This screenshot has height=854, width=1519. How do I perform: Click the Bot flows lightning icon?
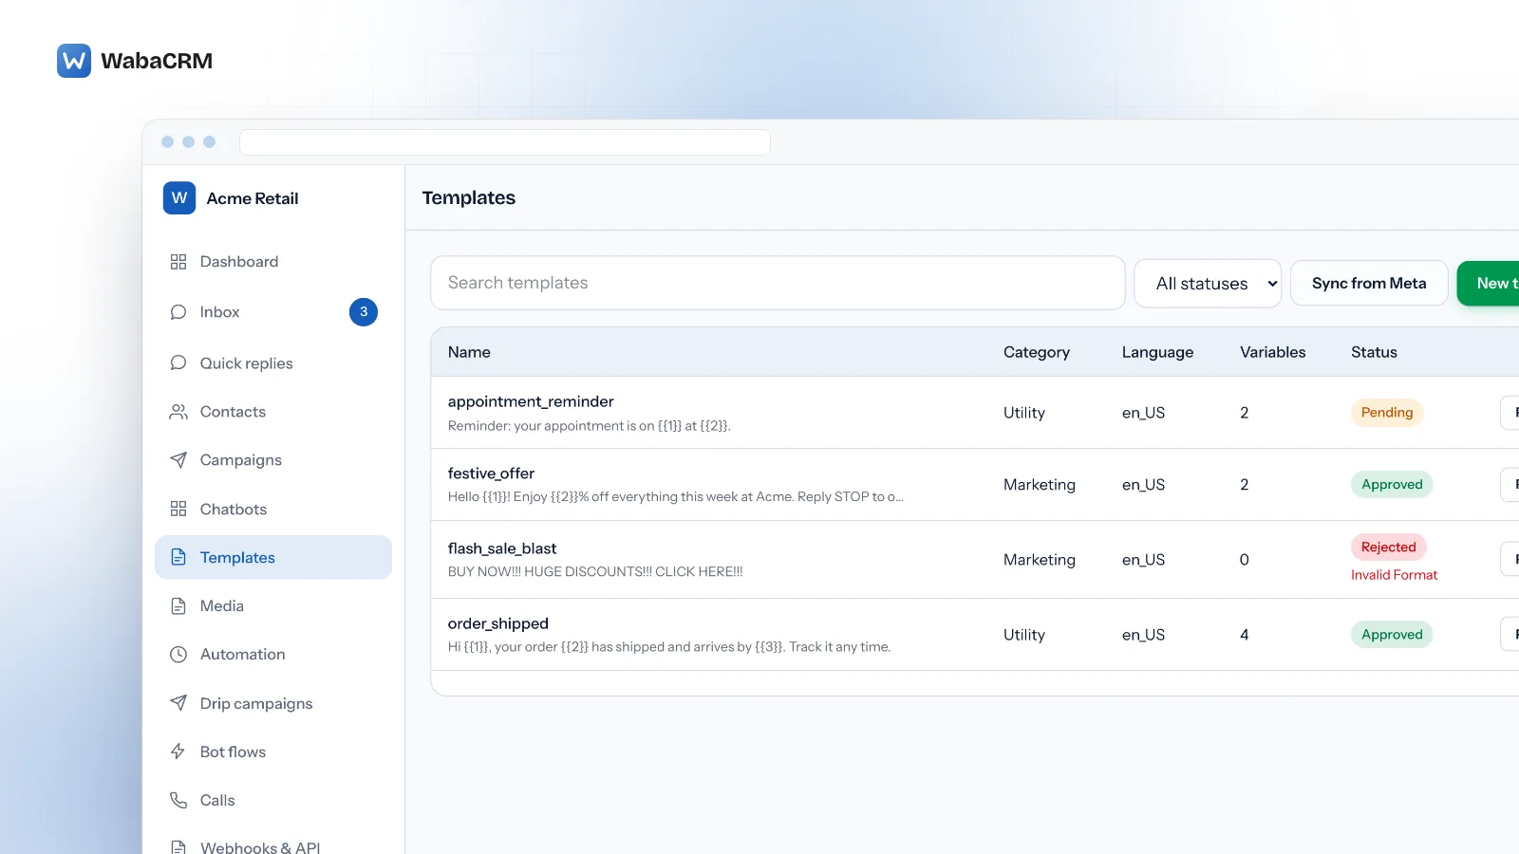(178, 752)
